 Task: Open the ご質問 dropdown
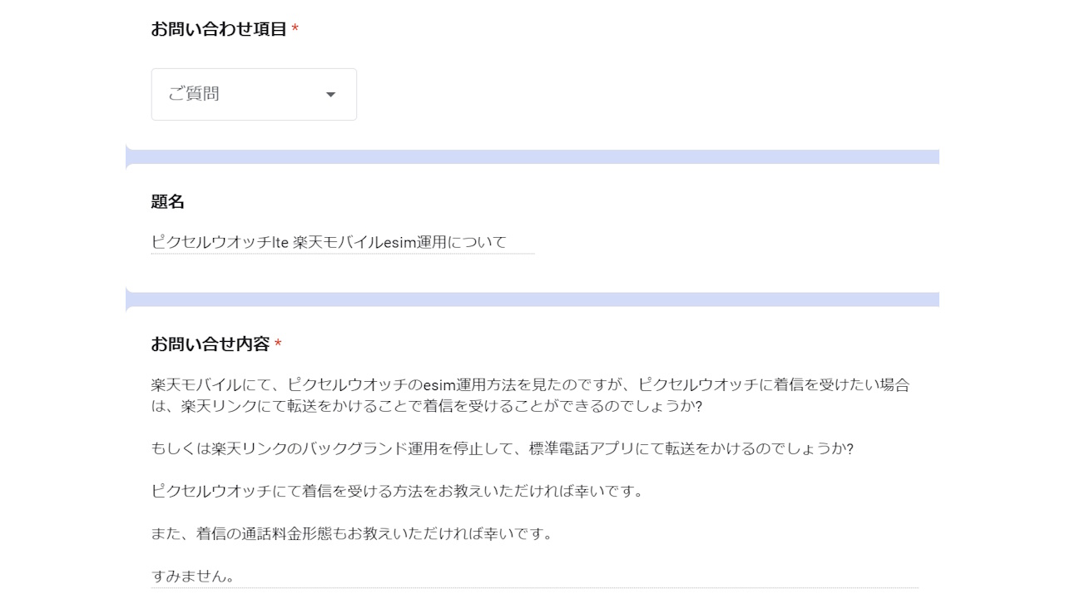coord(254,94)
